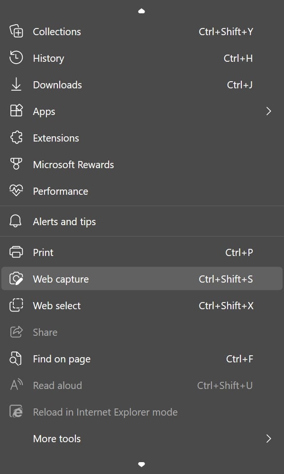
Task: Click the upward scroll arrow at the top
Action: click(x=141, y=10)
